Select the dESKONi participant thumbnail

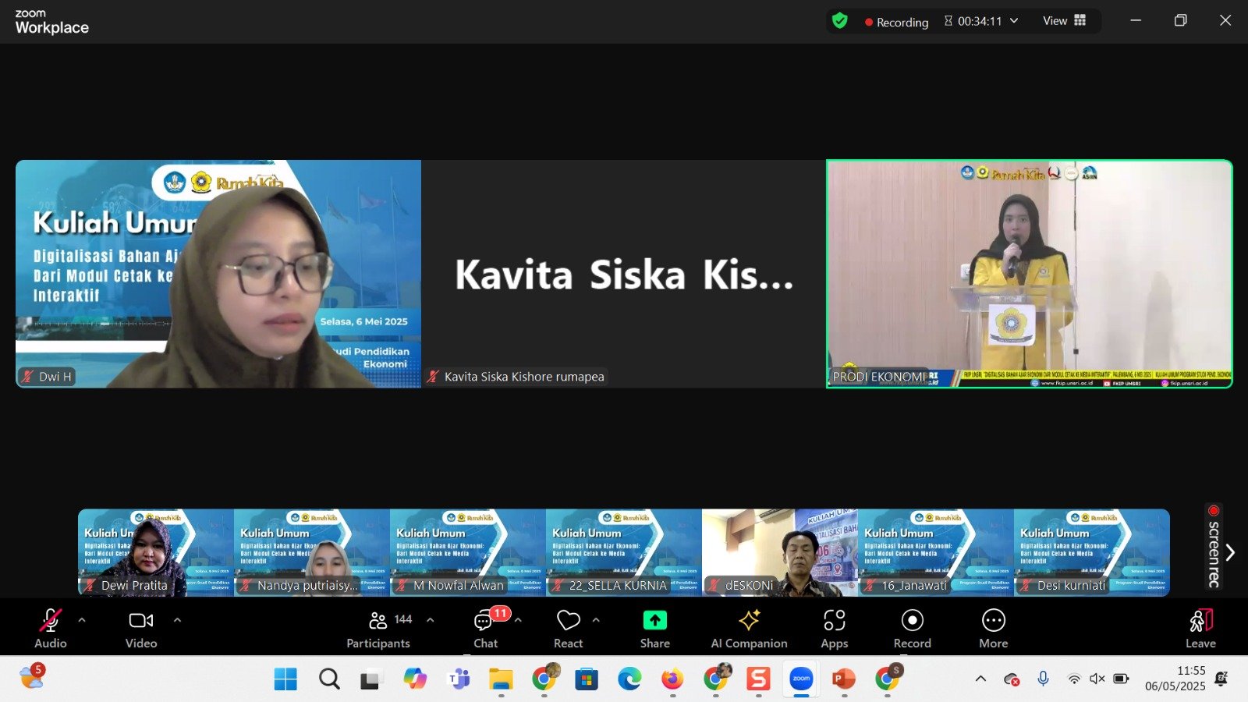point(779,552)
